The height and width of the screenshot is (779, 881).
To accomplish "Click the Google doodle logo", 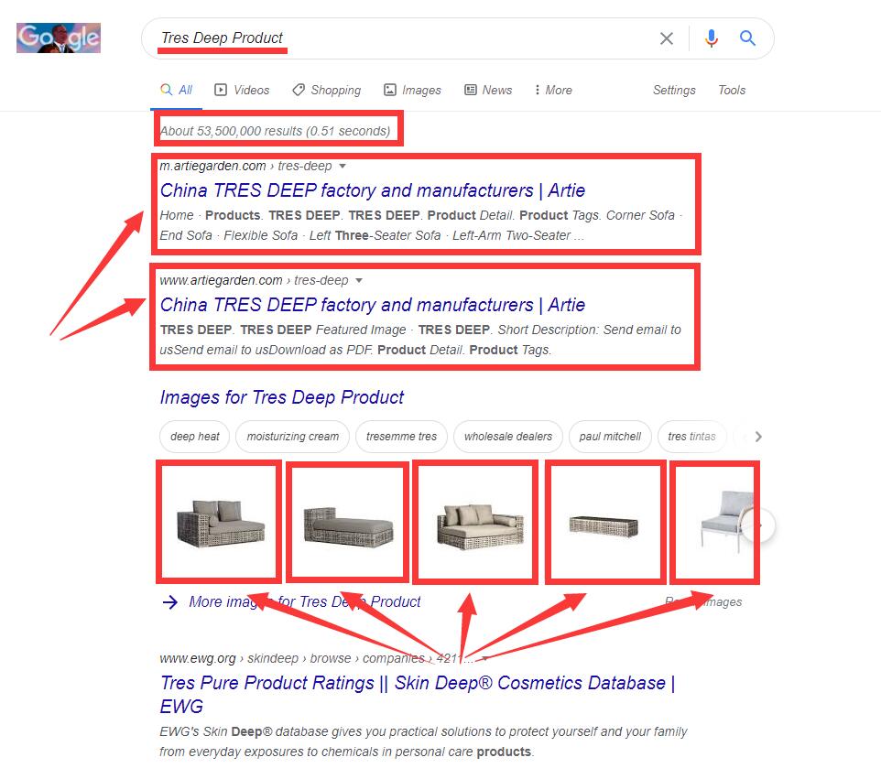I will tap(59, 38).
